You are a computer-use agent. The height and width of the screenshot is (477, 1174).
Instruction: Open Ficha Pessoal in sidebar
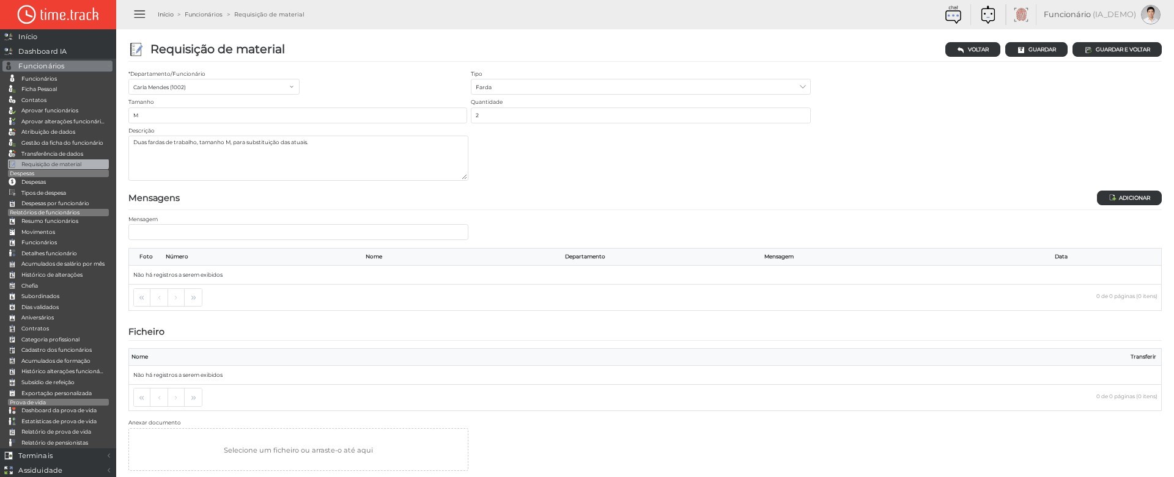coord(39,89)
